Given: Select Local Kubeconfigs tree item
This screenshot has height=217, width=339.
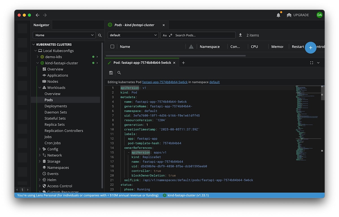Looking at the screenshot, I should (x=58, y=51).
